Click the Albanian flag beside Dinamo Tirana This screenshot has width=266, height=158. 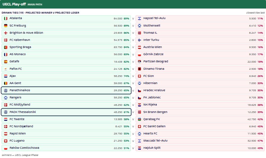click(x=139, y=69)
